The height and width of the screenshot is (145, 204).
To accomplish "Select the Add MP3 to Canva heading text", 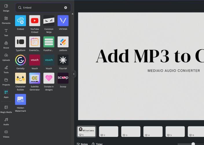I will (150, 56).
